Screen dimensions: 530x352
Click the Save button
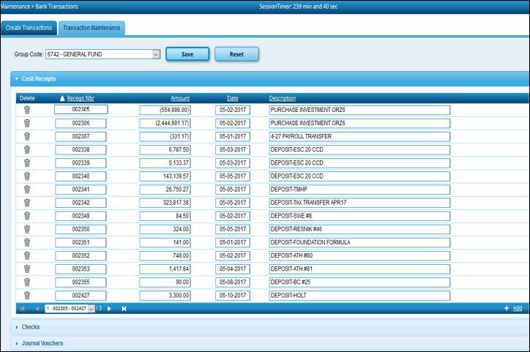pos(187,54)
